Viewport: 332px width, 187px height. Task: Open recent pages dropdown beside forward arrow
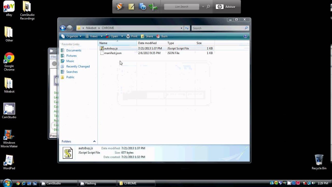pos(74,28)
